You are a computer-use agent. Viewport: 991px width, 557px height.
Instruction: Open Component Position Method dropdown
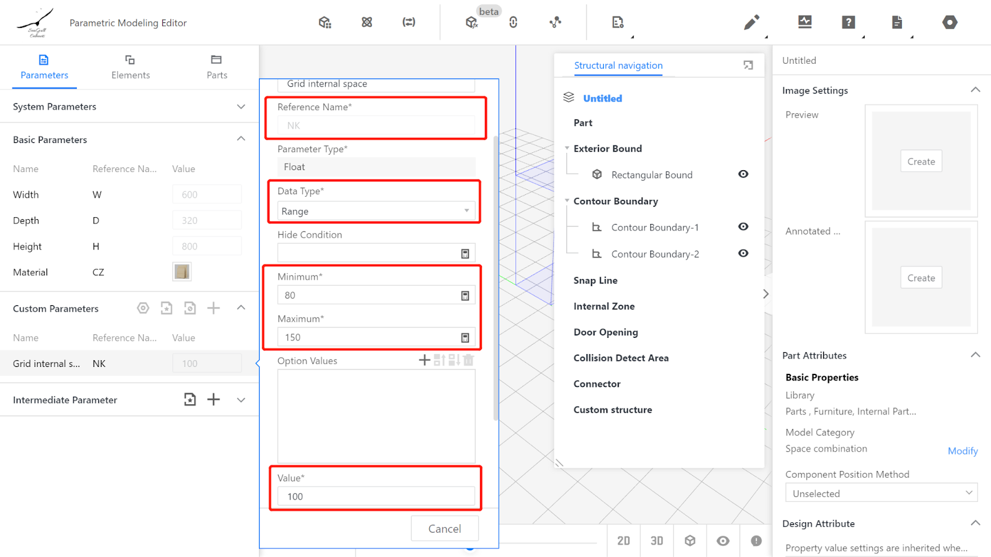click(881, 493)
